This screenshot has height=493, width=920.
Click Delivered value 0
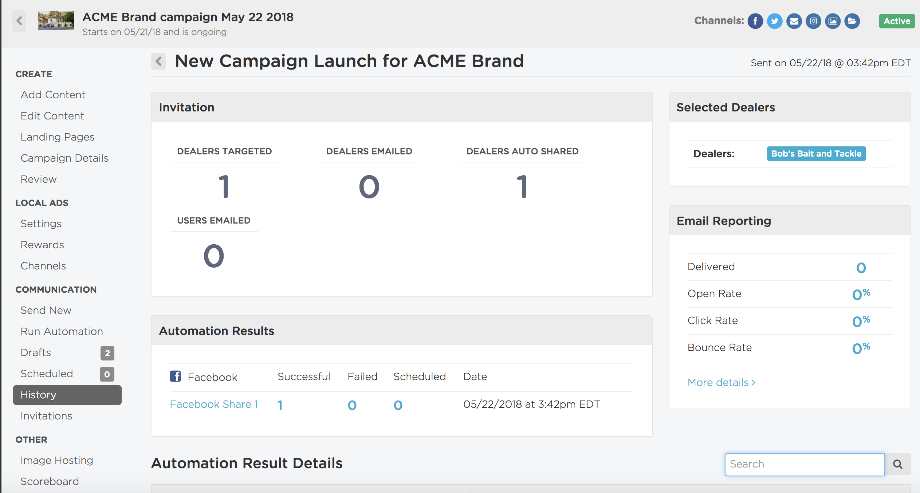point(861,268)
